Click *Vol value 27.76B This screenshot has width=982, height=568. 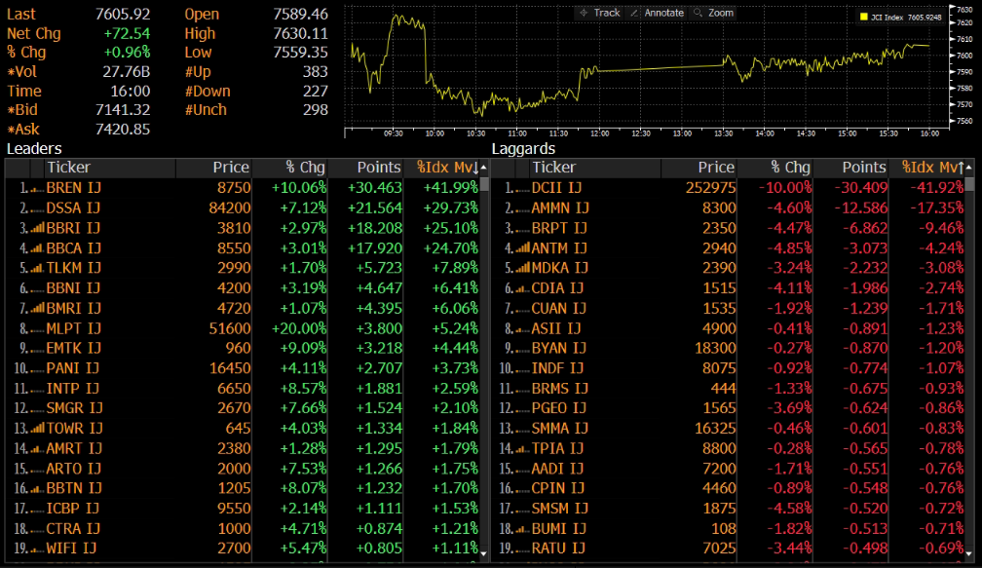(x=127, y=72)
